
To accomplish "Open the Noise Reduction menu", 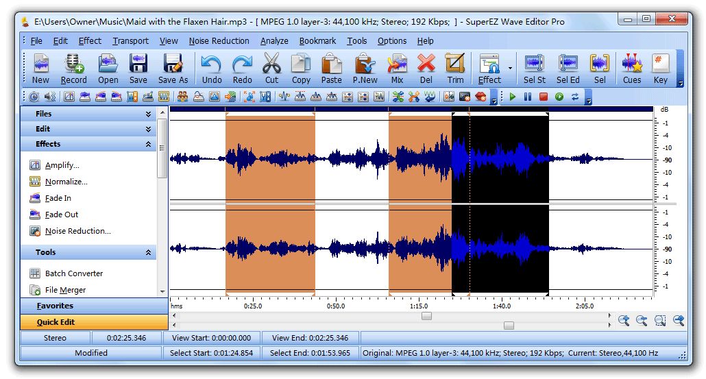I will pyautogui.click(x=219, y=41).
